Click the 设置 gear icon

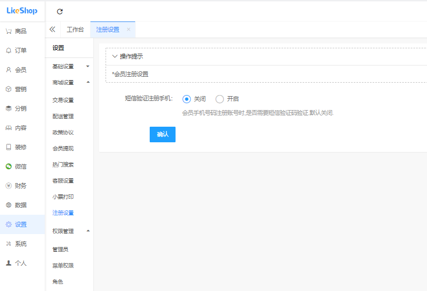9,224
